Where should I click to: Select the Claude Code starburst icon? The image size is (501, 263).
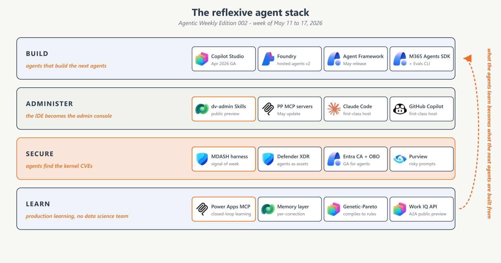pyautogui.click(x=334, y=109)
